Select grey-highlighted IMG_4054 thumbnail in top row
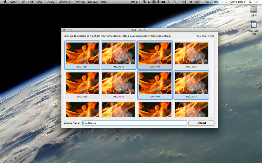The height and width of the screenshot is (163, 262). coord(155,55)
